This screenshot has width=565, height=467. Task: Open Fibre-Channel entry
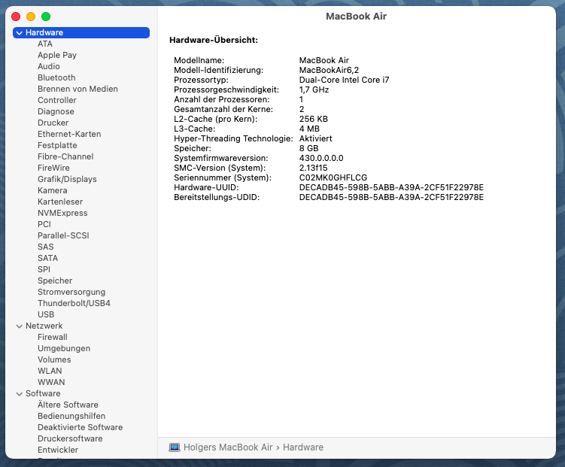coord(65,156)
